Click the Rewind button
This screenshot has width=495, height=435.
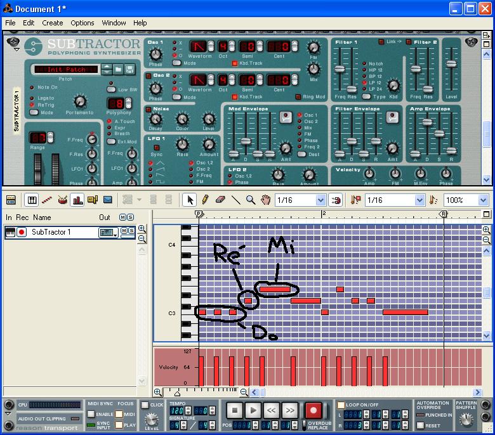tap(271, 410)
